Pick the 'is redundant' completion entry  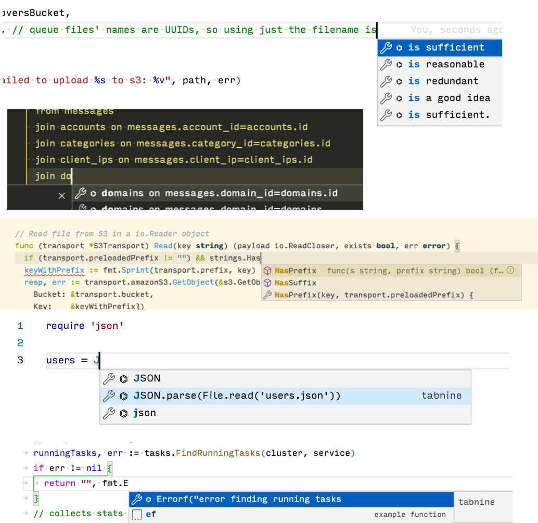(440, 81)
